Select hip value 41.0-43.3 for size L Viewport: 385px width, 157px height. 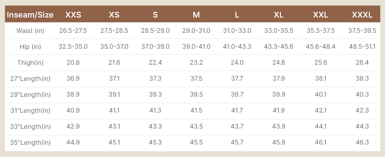point(237,47)
